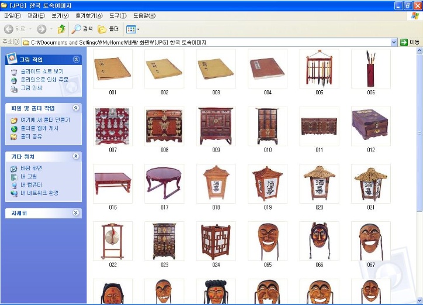Open the 즐겨찾기(A) menu
423x305 pixels.
tap(89, 16)
